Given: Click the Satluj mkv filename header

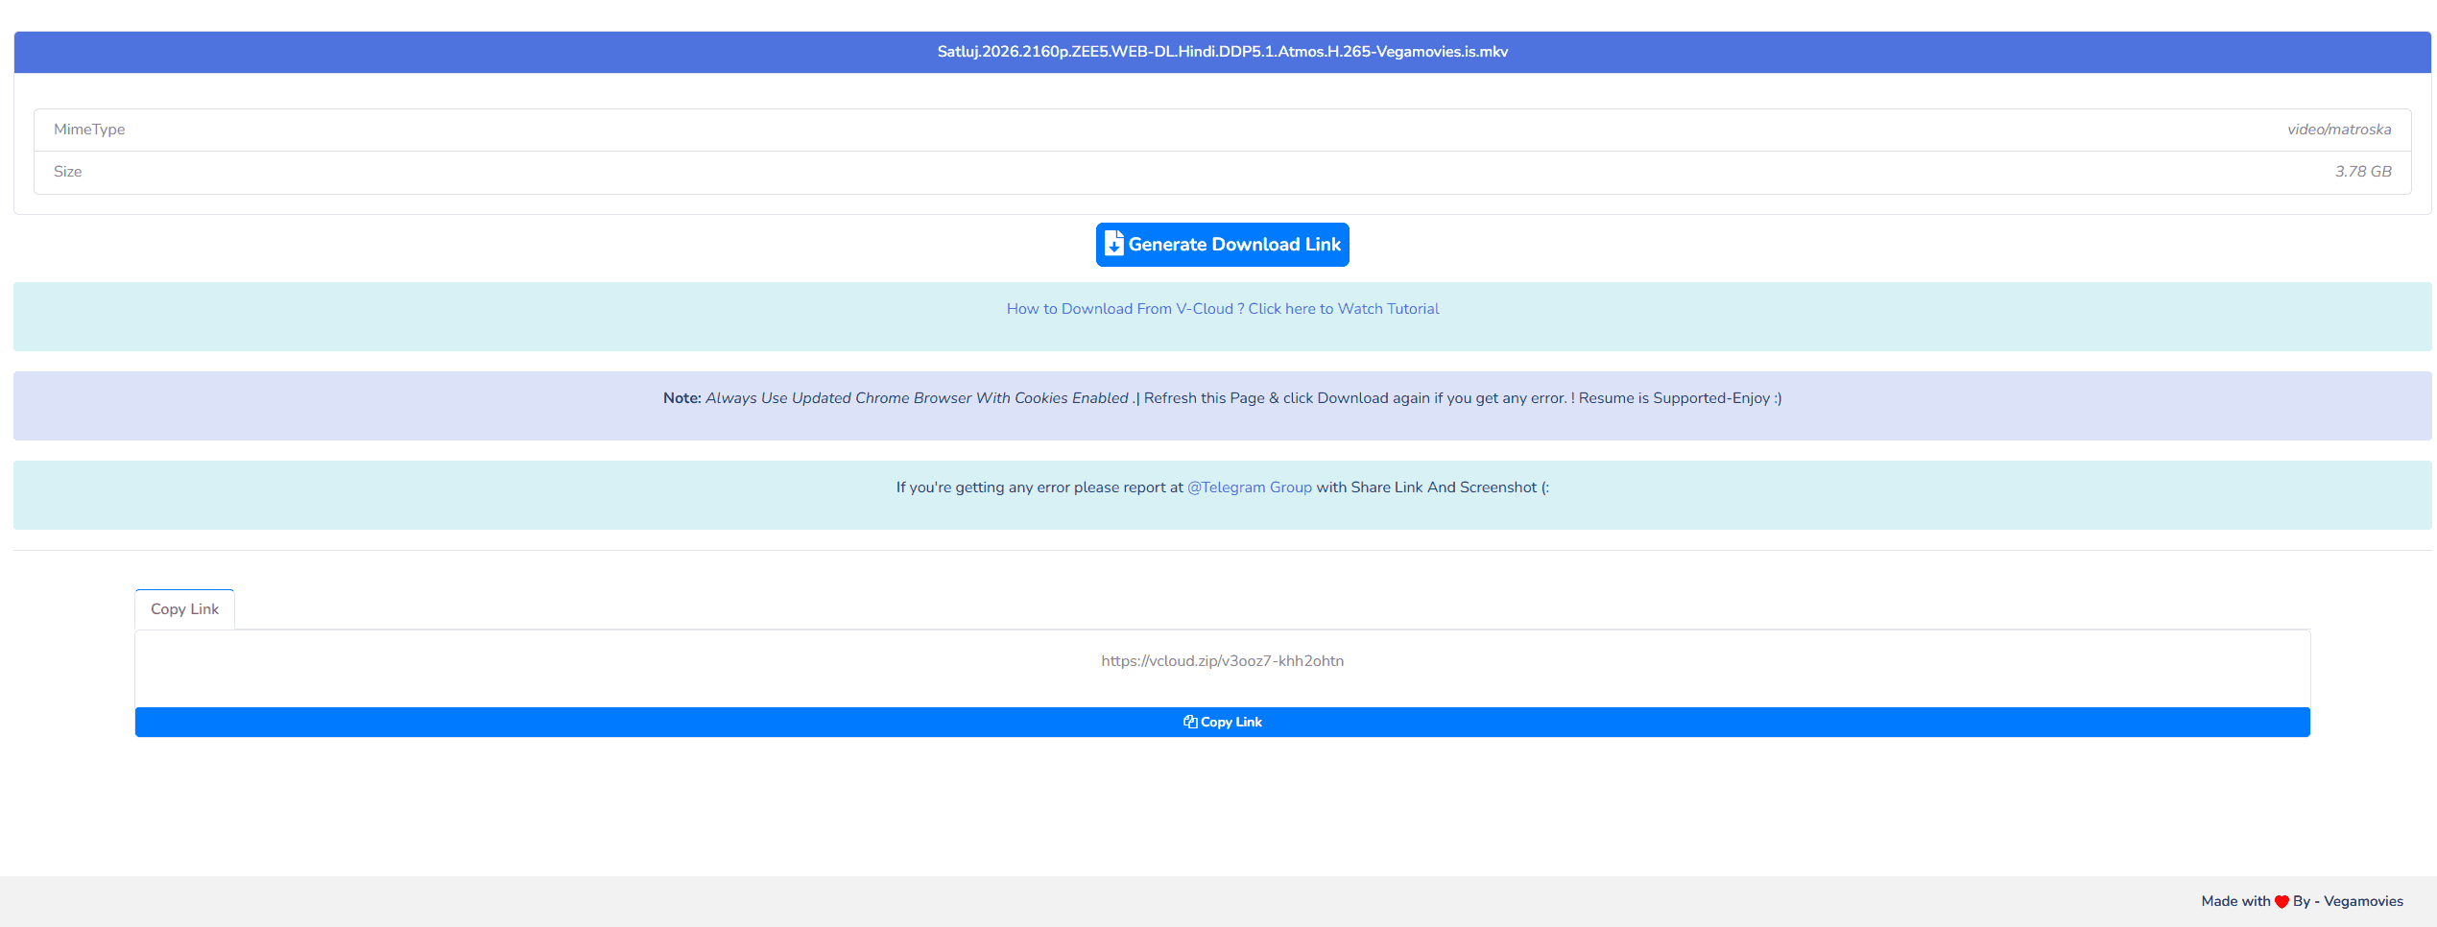Looking at the screenshot, I should click(x=1222, y=52).
